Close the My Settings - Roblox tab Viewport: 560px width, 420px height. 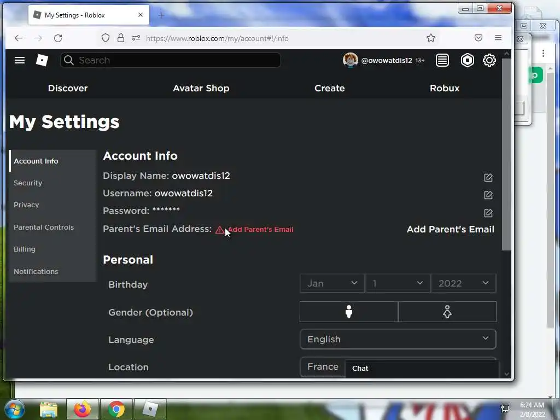pyautogui.click(x=141, y=15)
